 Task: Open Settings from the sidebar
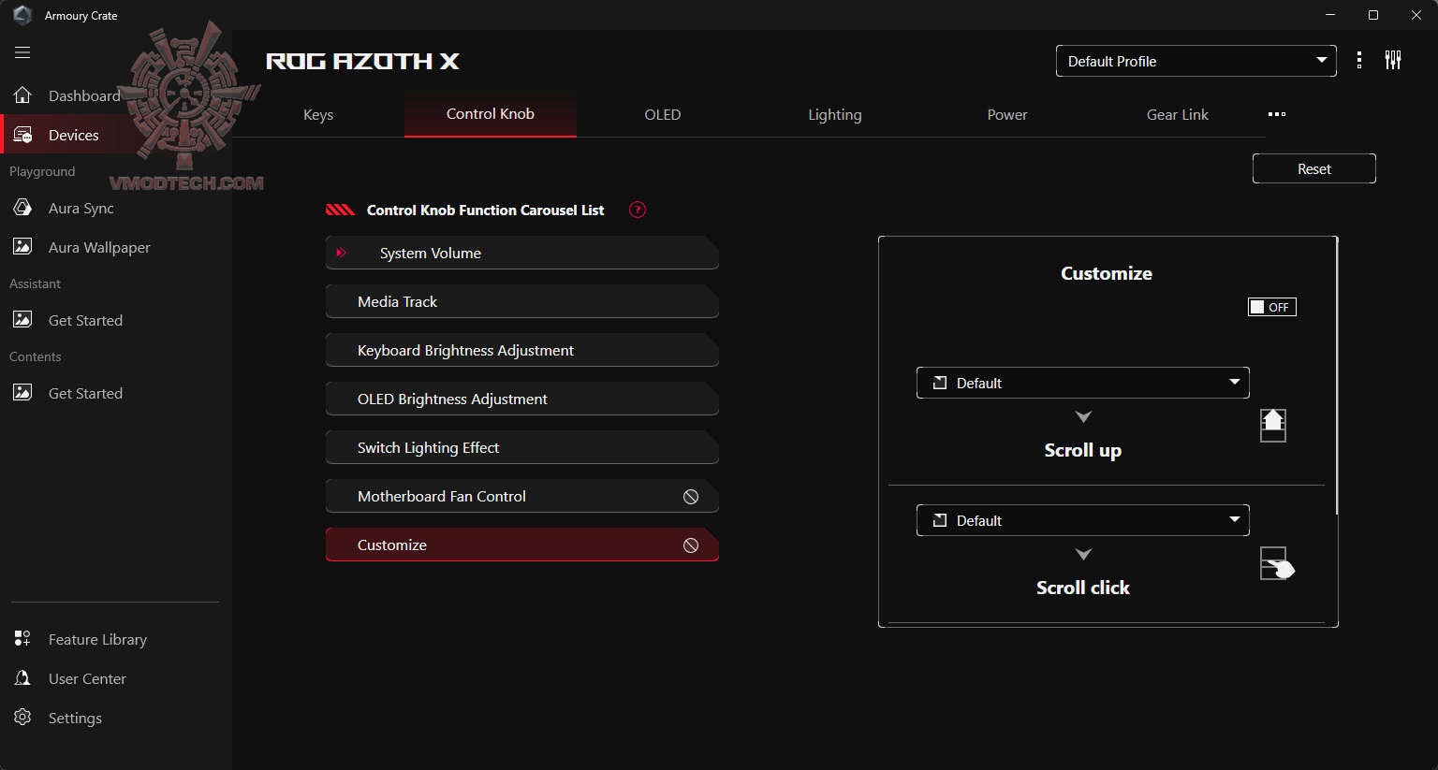(75, 718)
